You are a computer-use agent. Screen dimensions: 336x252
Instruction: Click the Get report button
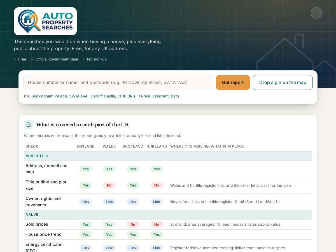[233, 82]
